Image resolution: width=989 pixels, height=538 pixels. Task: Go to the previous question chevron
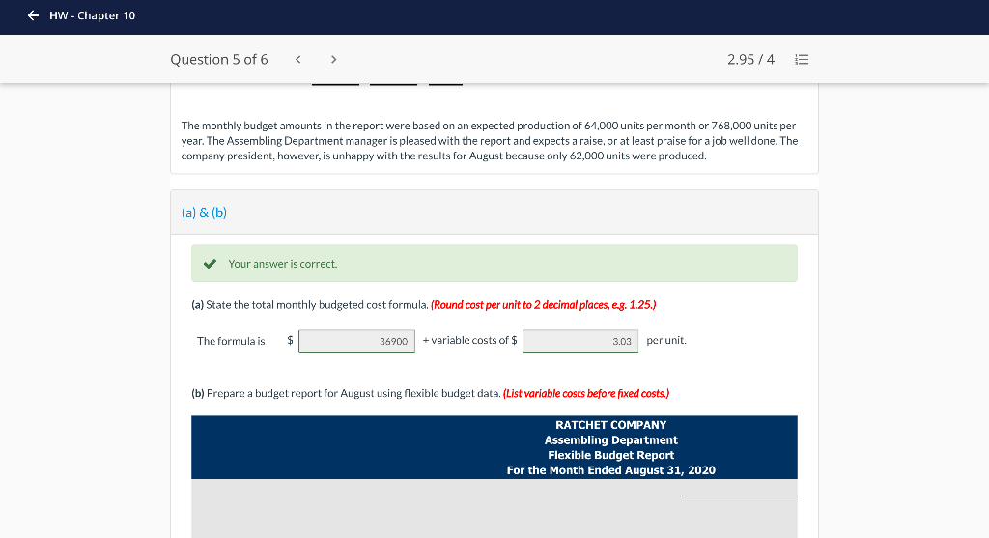click(297, 59)
